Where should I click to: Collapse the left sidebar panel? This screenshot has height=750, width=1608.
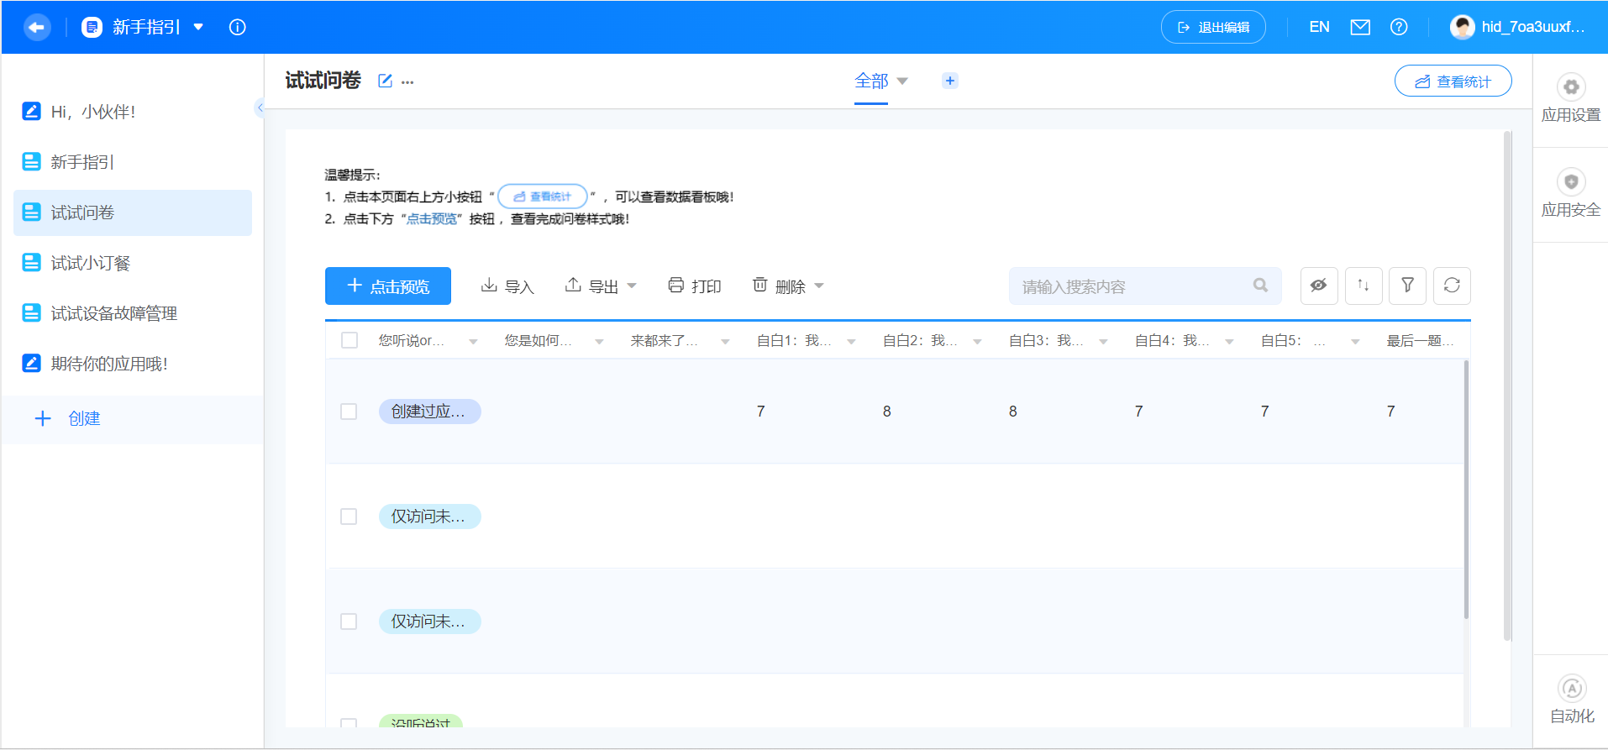coord(260,108)
